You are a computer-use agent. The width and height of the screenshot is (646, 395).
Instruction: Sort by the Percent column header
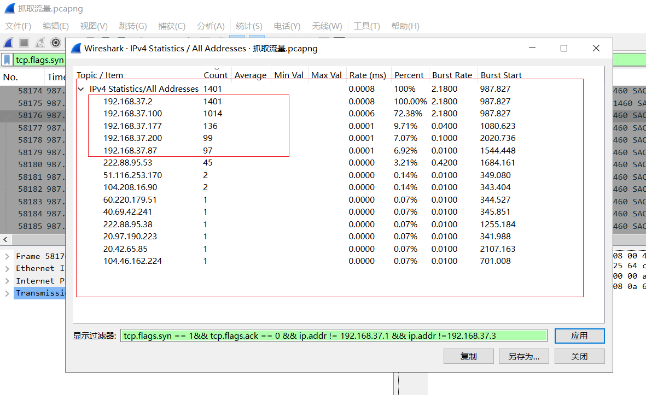(409, 75)
